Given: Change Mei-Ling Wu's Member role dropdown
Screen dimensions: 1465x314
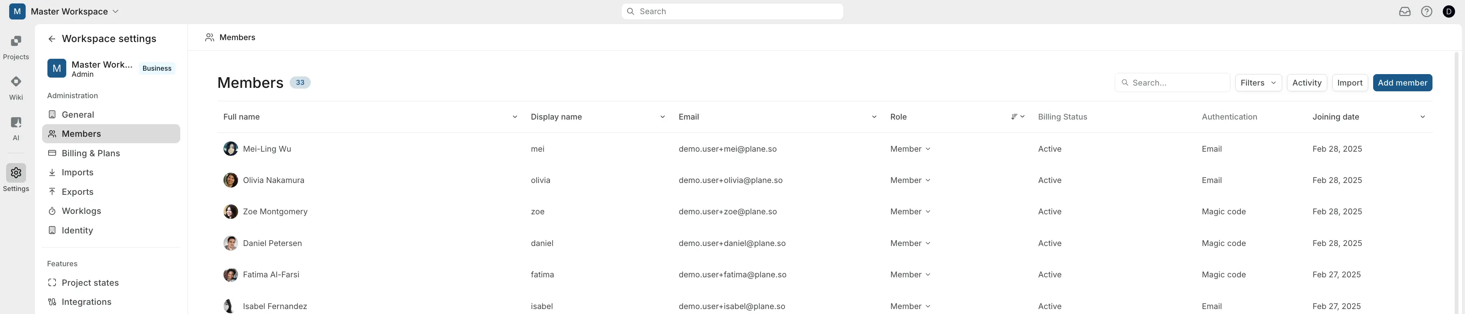Looking at the screenshot, I should coord(910,149).
